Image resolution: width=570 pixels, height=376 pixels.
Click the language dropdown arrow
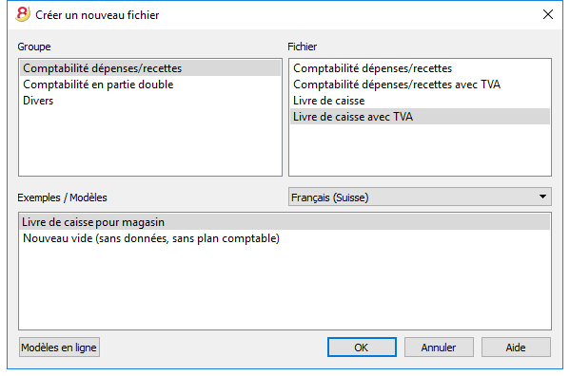542,197
